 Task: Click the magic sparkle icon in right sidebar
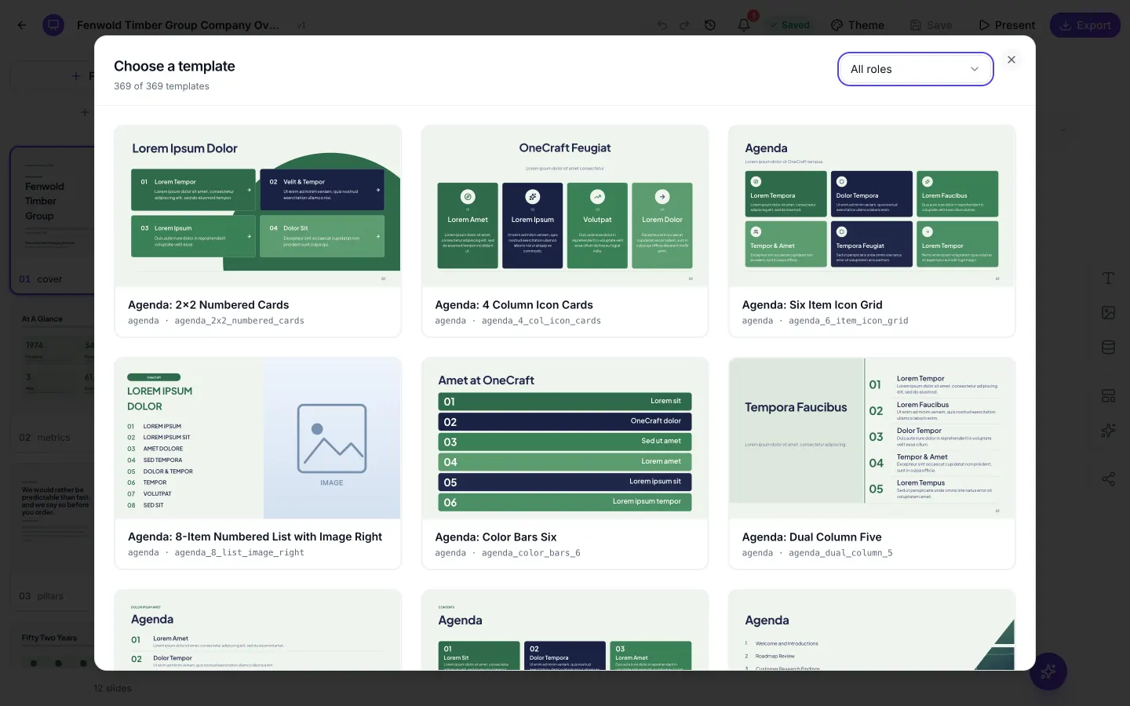pyautogui.click(x=1108, y=431)
